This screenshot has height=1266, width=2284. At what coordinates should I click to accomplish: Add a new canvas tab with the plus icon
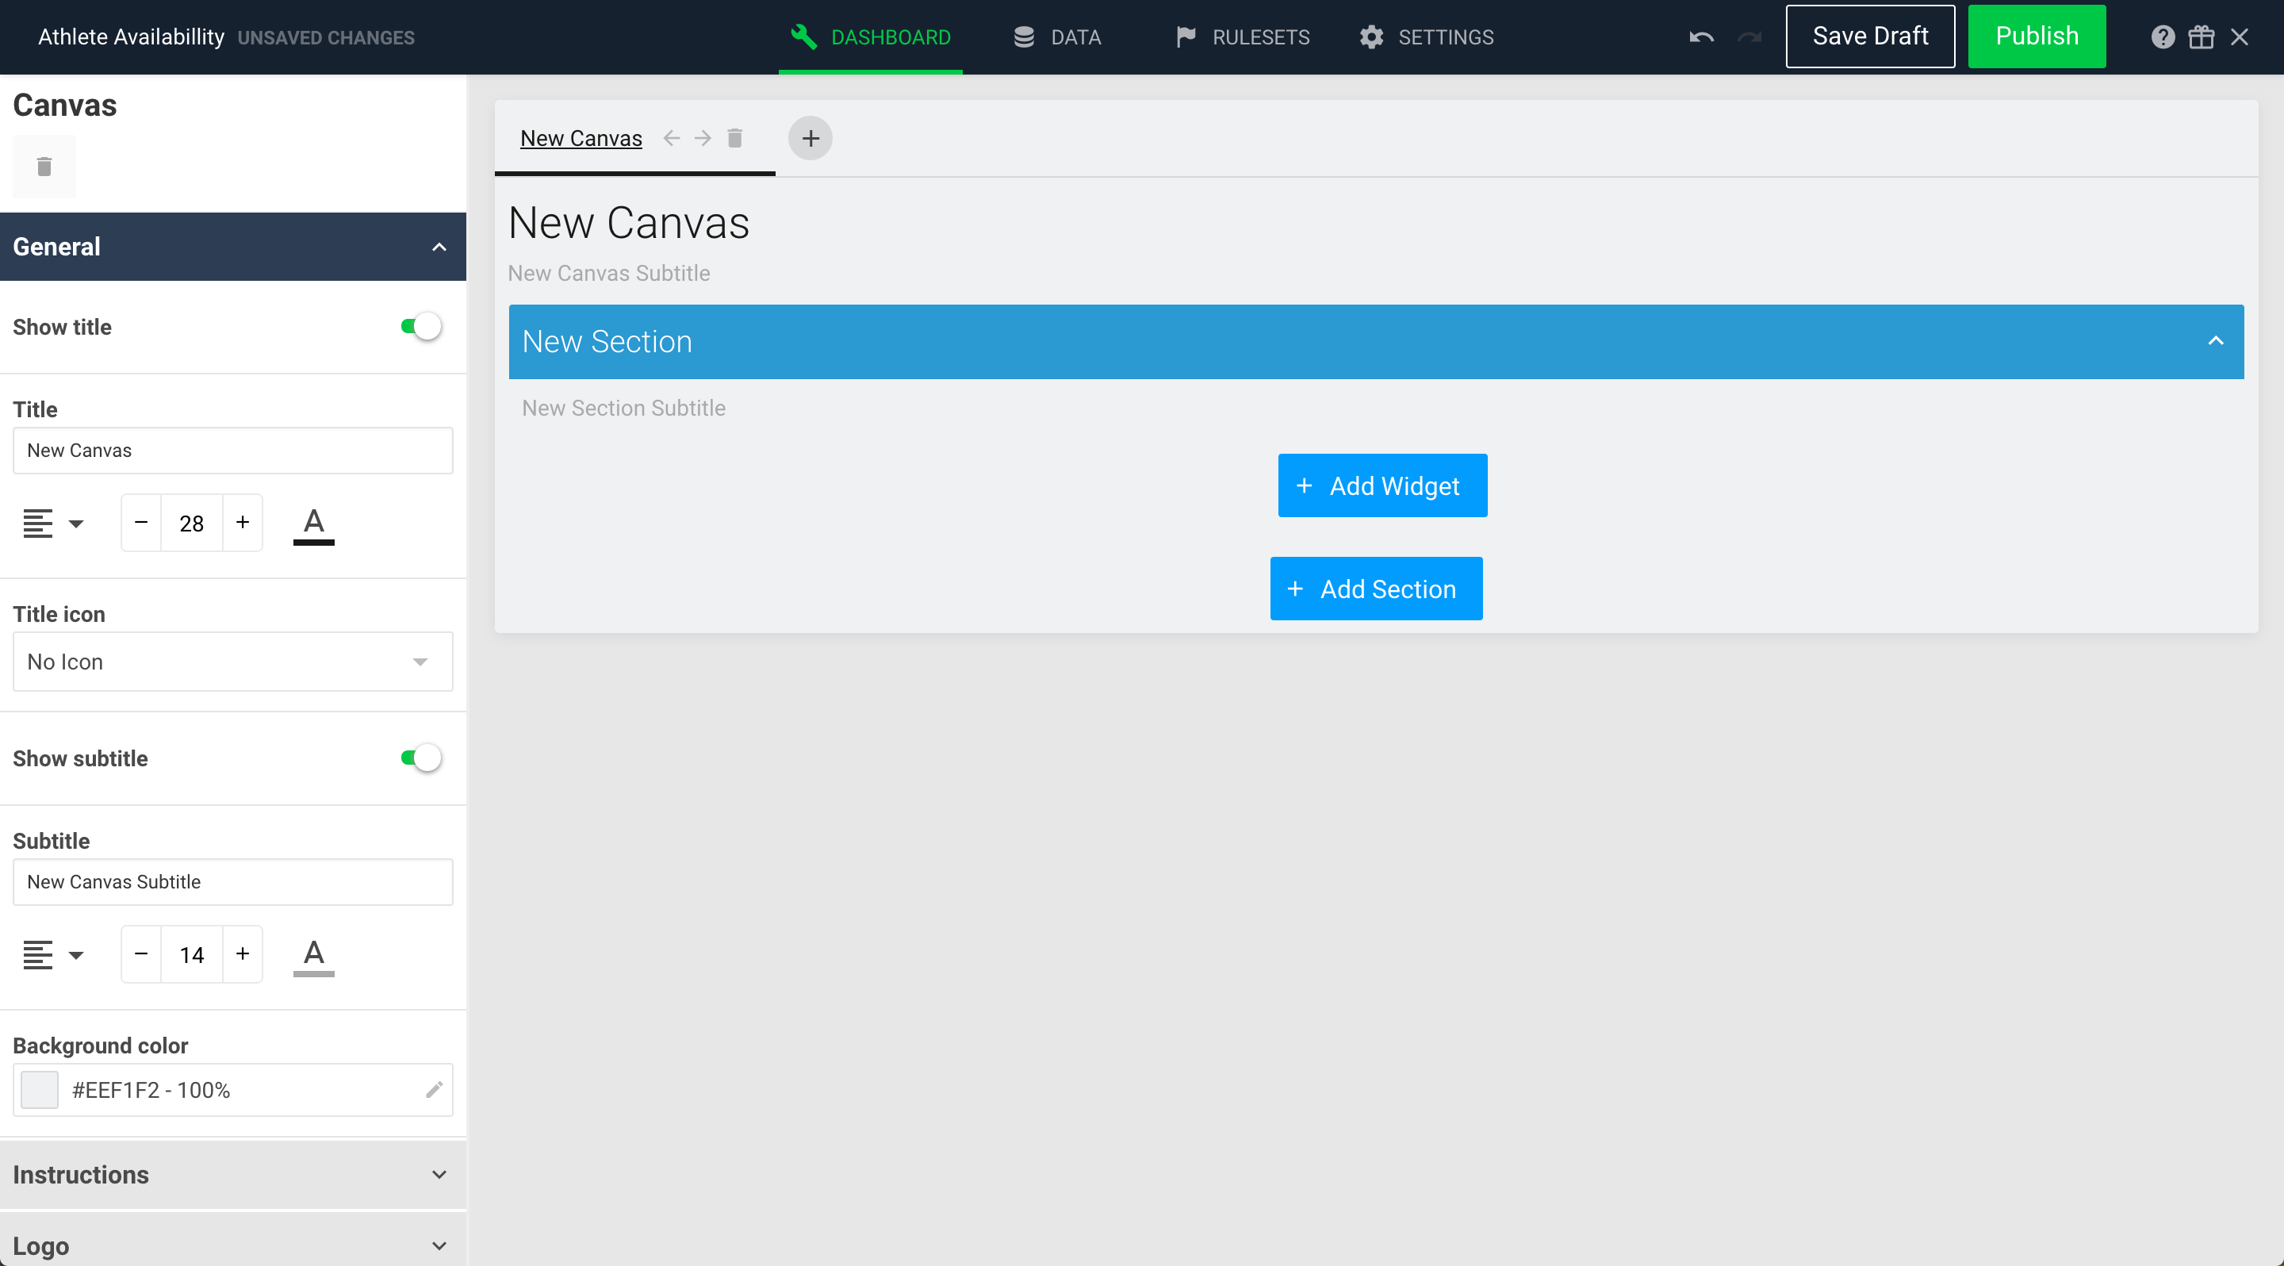810,137
